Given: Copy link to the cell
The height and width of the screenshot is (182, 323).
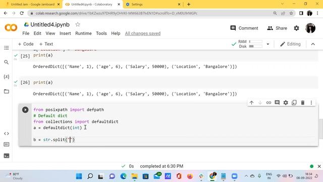Looking at the screenshot, I should click(x=268, y=103).
